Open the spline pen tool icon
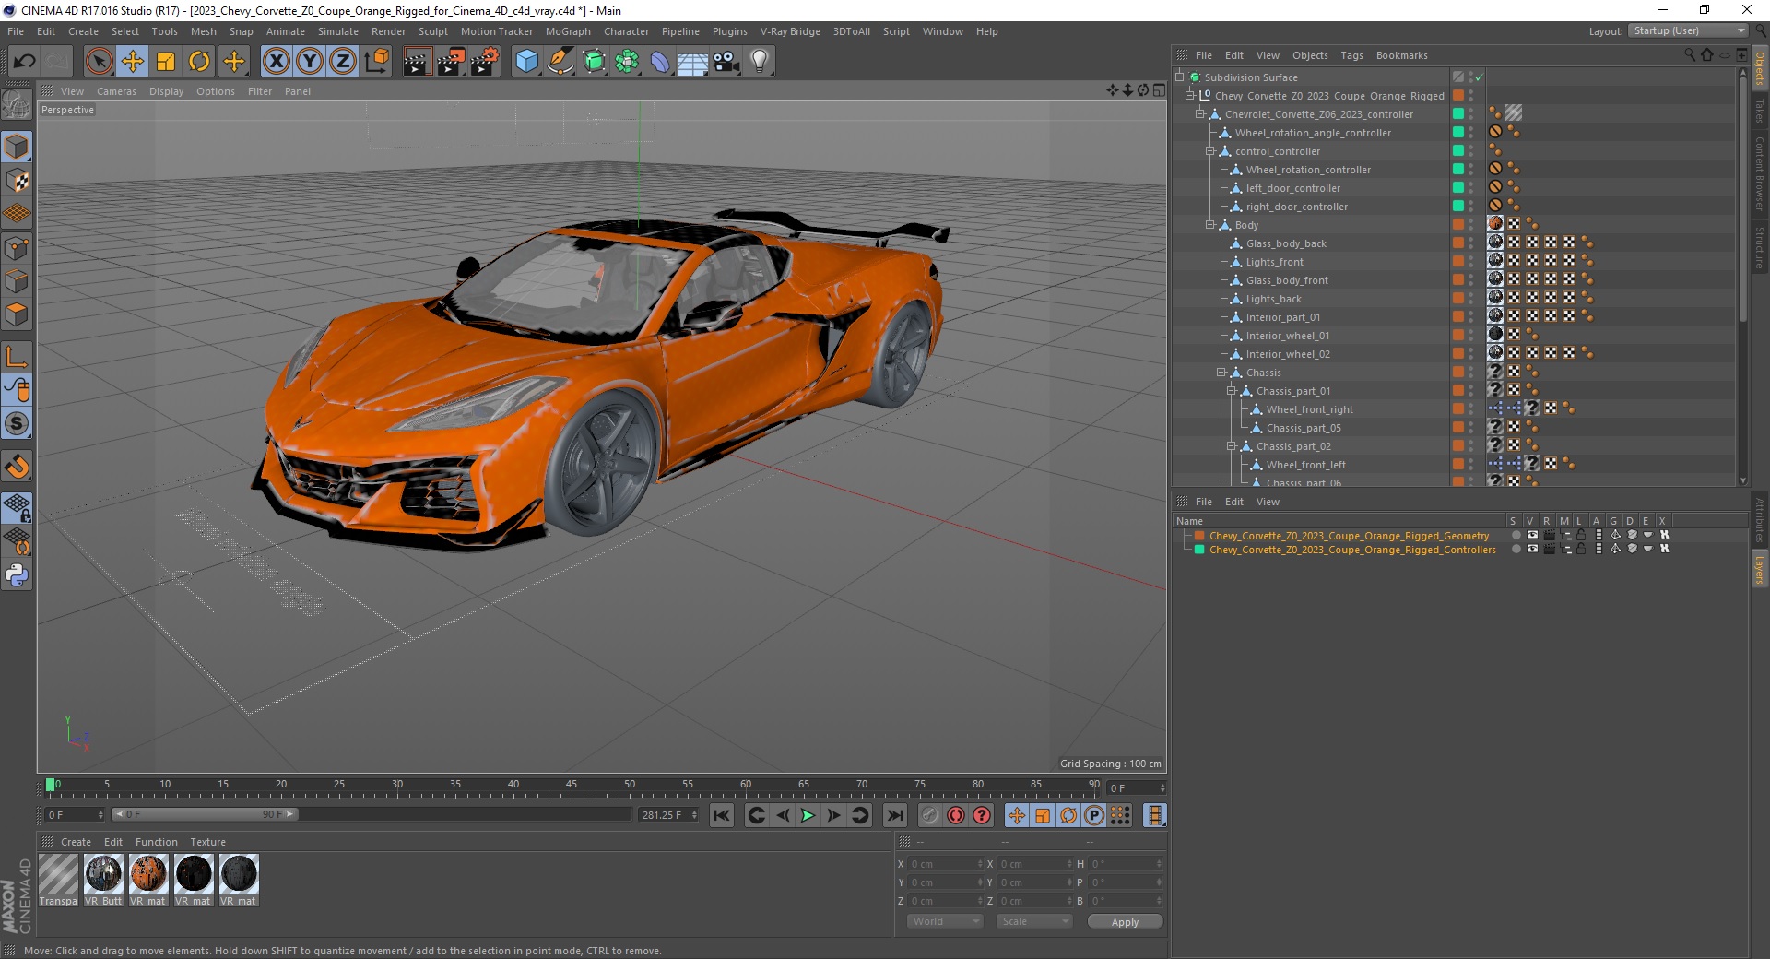 [560, 62]
